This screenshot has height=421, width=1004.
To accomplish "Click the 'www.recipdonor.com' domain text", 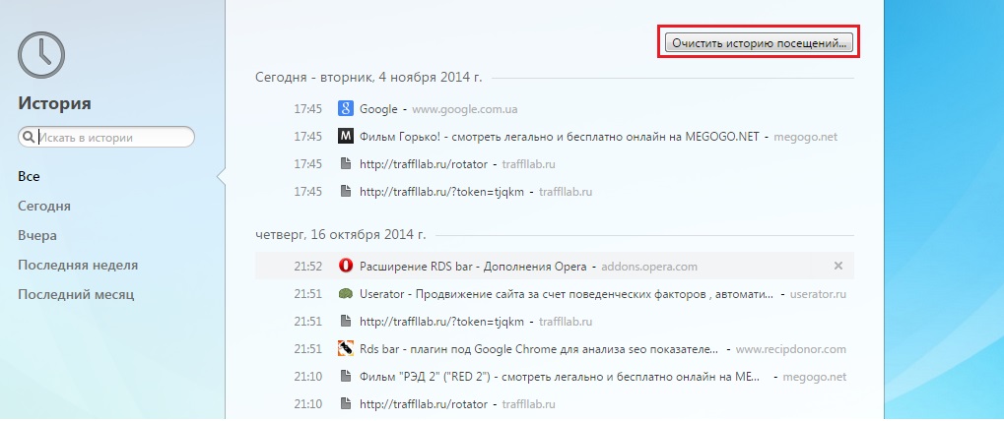I will pyautogui.click(x=791, y=349).
